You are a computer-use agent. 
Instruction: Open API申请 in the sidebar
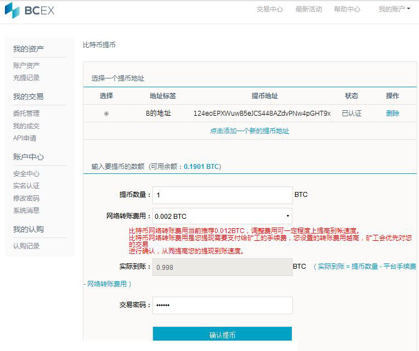25,138
